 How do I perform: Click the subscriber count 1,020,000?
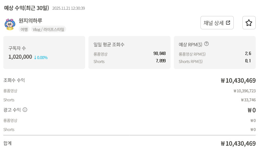point(20,57)
